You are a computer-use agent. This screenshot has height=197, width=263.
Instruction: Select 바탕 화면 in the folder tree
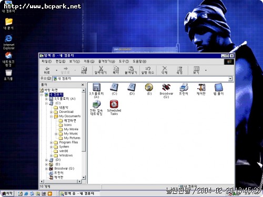tap(51, 90)
